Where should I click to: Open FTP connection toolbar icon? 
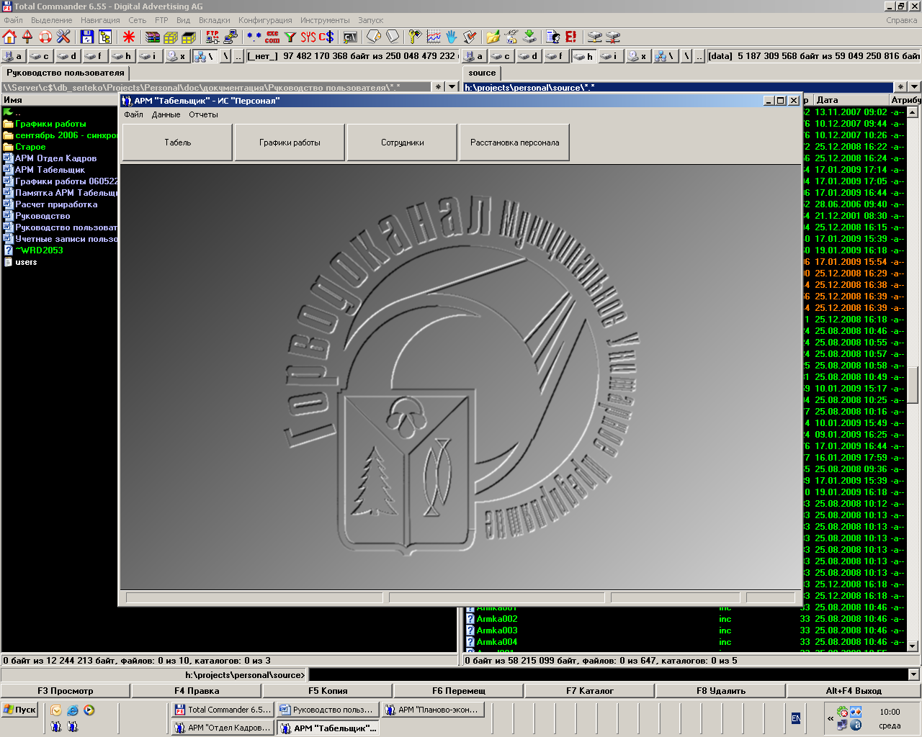tap(212, 37)
